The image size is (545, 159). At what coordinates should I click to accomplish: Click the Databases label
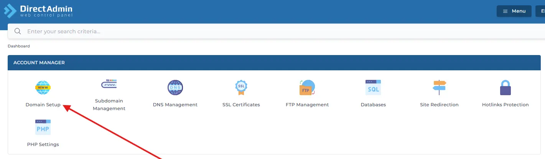click(373, 105)
